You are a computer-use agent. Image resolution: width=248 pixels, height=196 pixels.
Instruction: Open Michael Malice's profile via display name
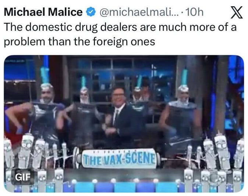click(43, 12)
